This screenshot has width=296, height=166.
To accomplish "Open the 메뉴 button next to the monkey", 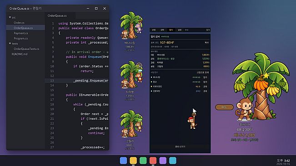I will (224, 107).
